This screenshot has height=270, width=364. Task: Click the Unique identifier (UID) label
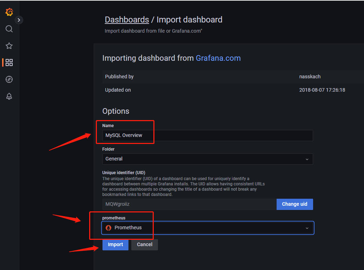(124, 173)
